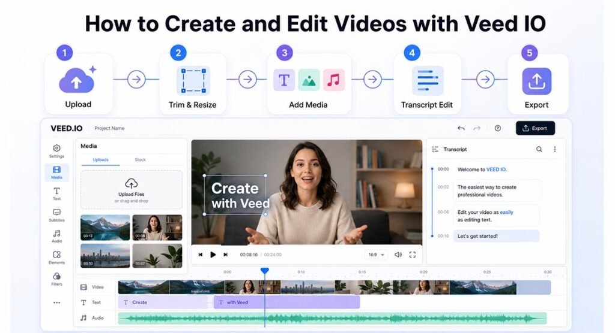The width and height of the screenshot is (615, 333).
Task: Skip to previous with player control
Action: [x=201, y=255]
